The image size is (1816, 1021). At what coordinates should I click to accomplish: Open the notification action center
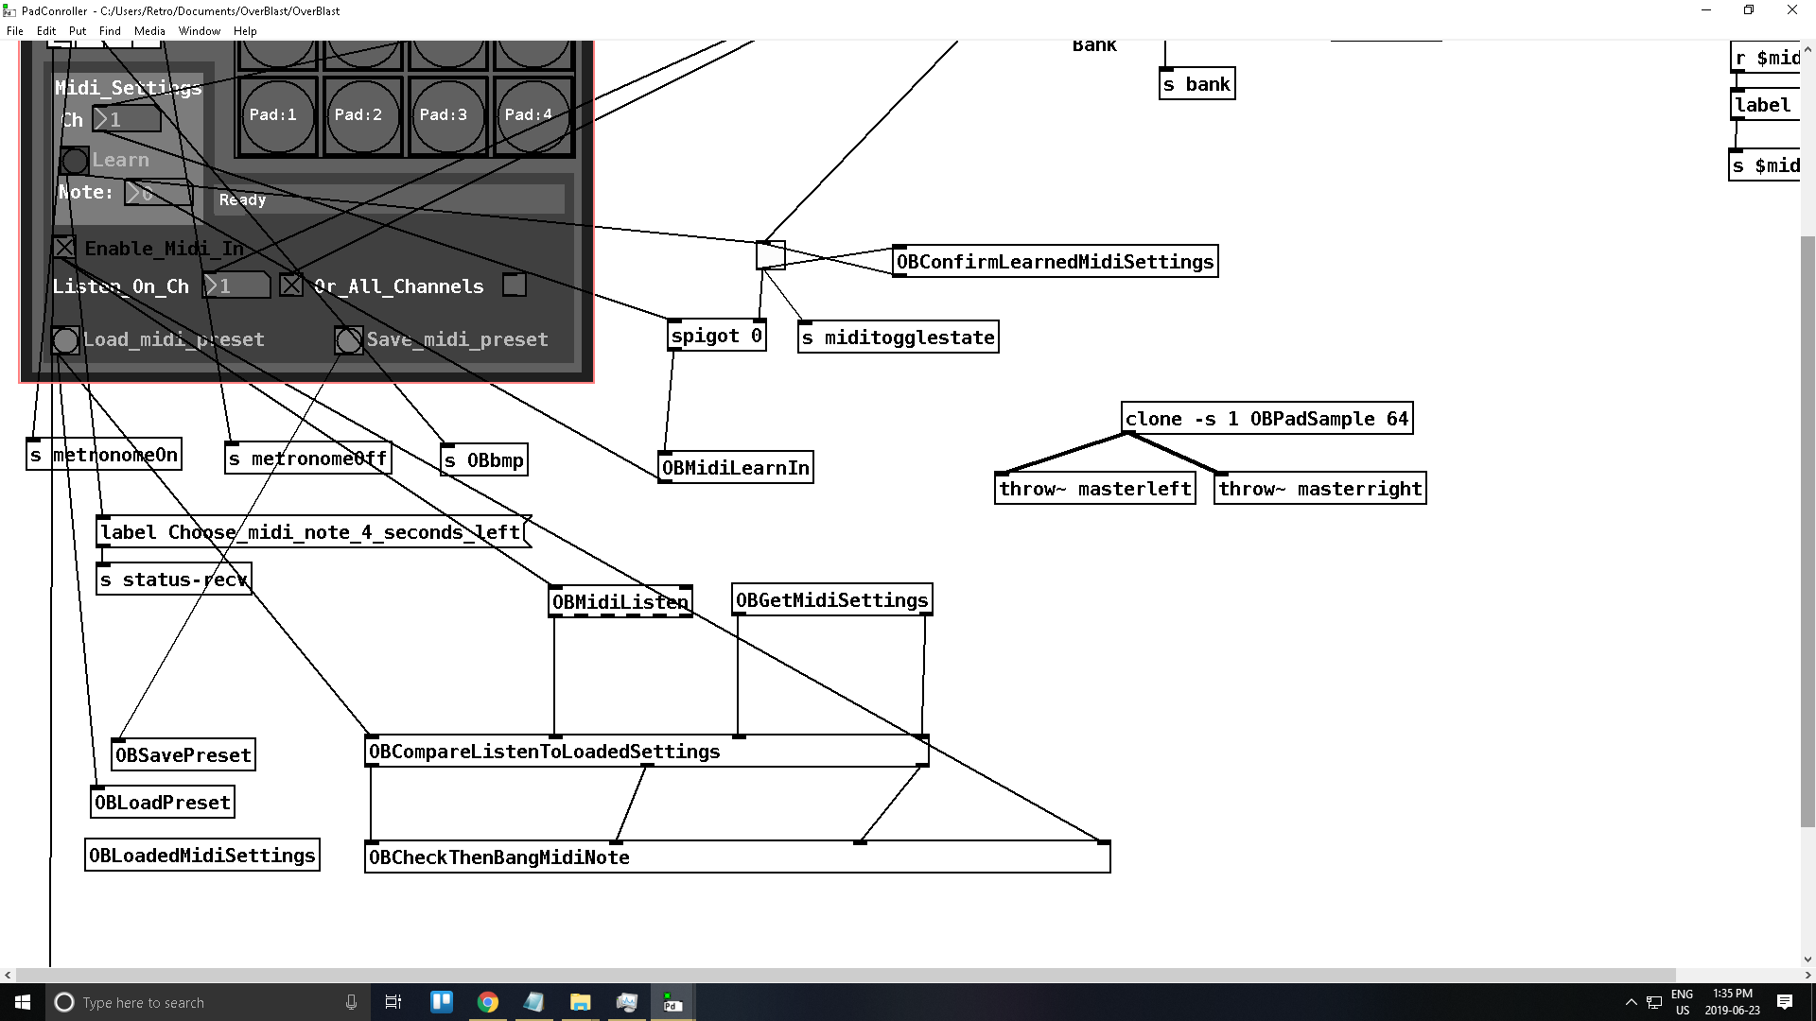tap(1785, 1002)
